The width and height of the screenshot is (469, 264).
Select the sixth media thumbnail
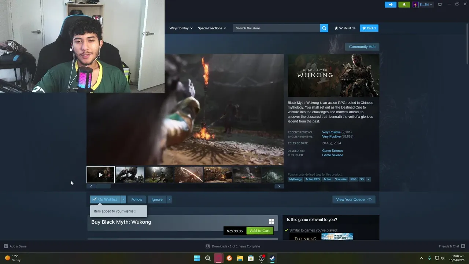247,175
